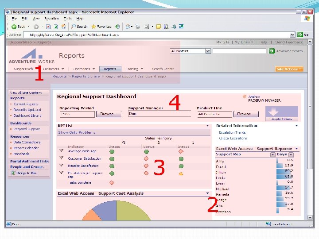The image size is (319, 239).
Task: Open the Support Rep column filter dropdown
Action: (x=272, y=154)
